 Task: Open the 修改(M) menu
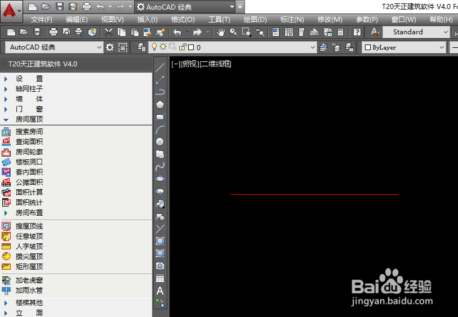[330, 20]
